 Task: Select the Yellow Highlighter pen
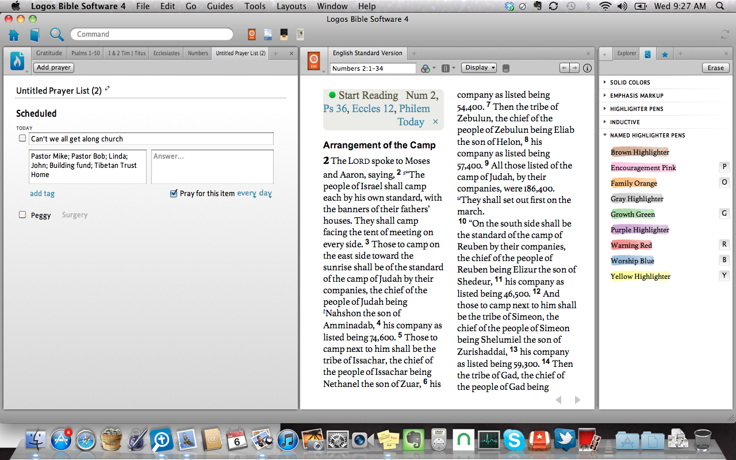pyautogui.click(x=641, y=277)
